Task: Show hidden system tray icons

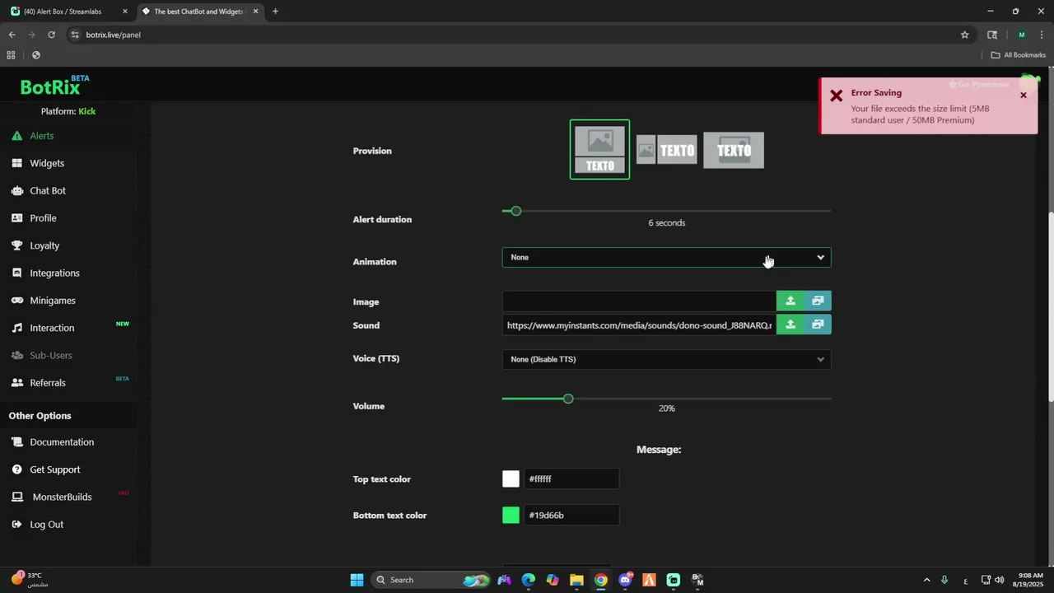Action: (926, 580)
